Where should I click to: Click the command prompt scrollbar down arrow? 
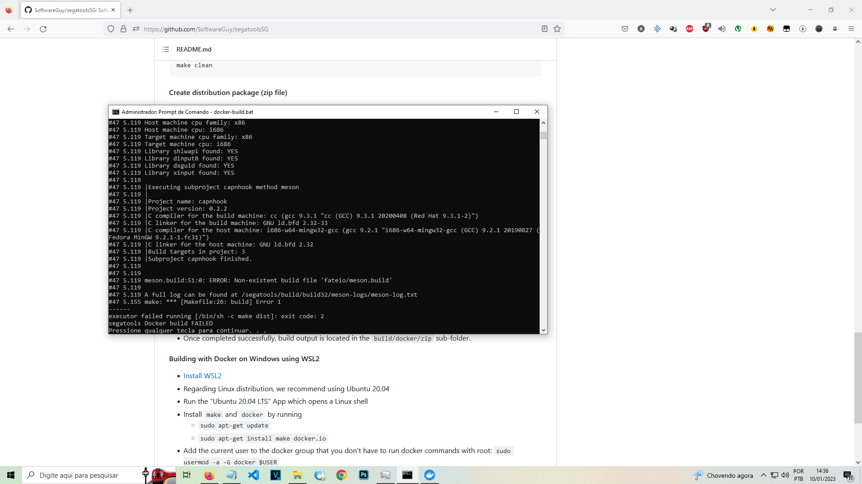[543, 330]
